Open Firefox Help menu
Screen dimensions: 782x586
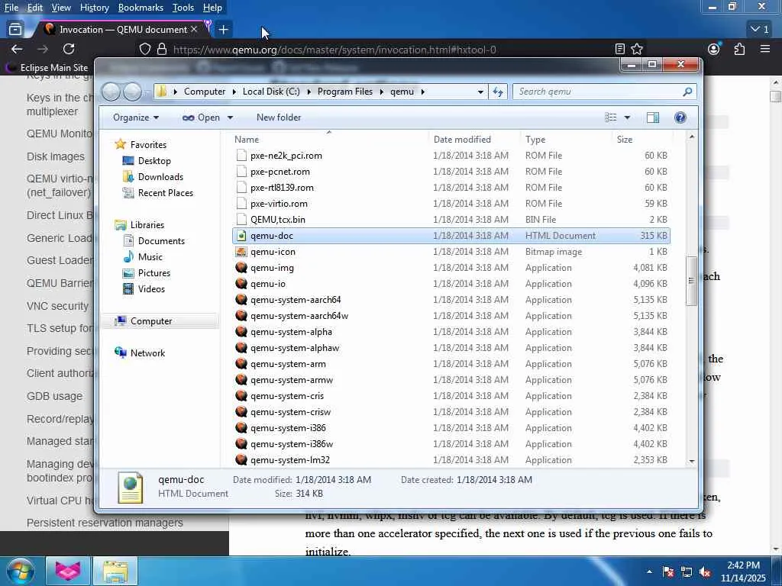212,8
